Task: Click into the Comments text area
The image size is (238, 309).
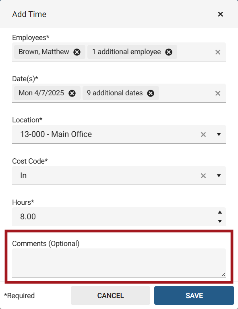Action: 119,263
